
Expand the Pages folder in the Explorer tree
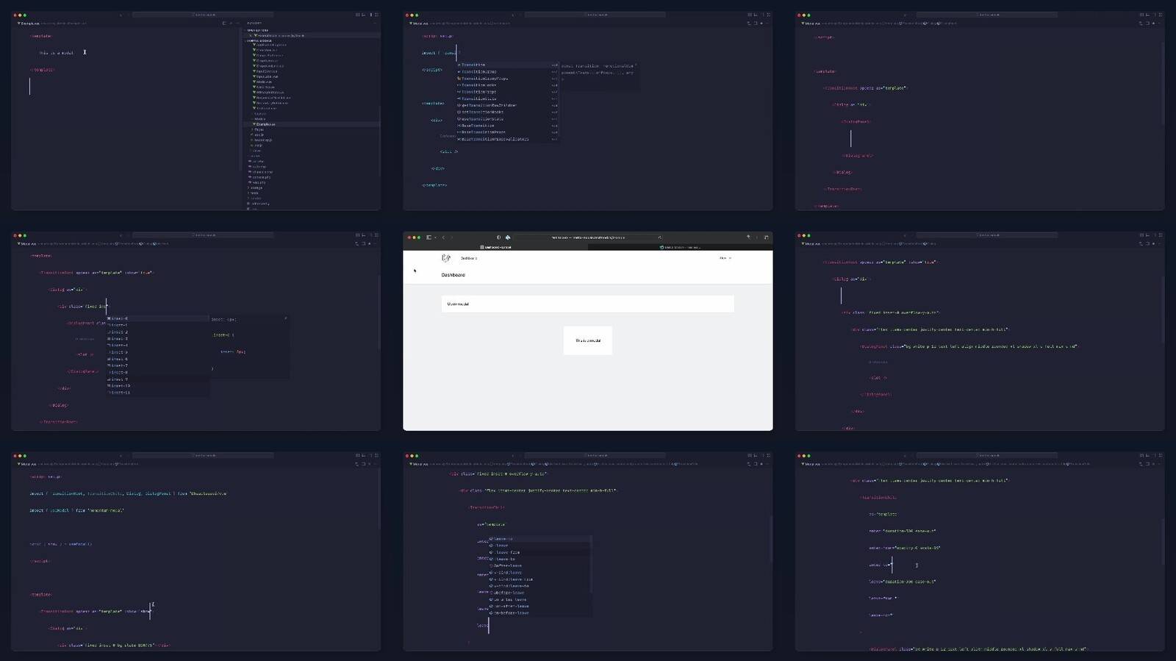click(259, 129)
